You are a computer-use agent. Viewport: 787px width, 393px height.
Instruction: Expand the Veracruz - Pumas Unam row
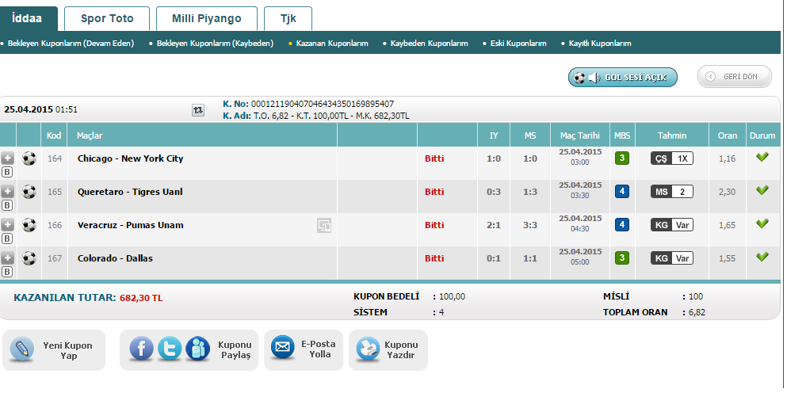tap(7, 224)
